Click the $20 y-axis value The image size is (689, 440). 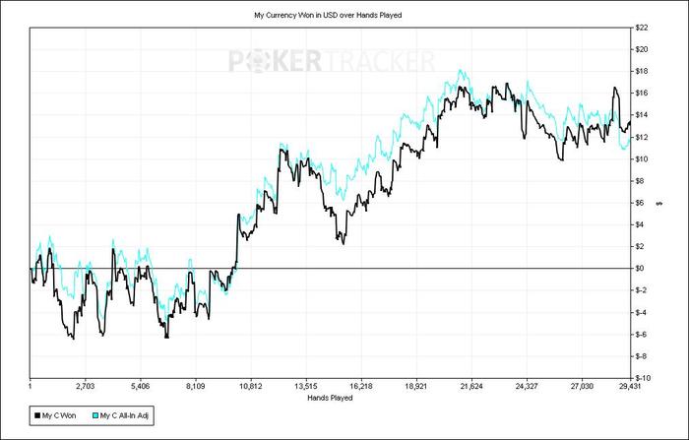(641, 49)
